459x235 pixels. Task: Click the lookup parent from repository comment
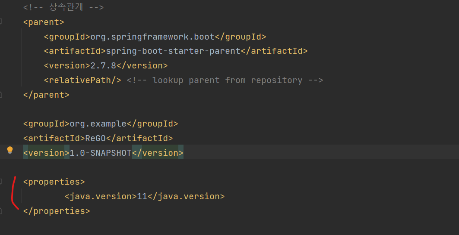[225, 80]
